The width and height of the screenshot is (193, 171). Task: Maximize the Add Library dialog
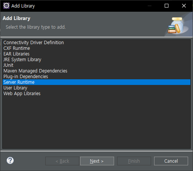[167, 6]
